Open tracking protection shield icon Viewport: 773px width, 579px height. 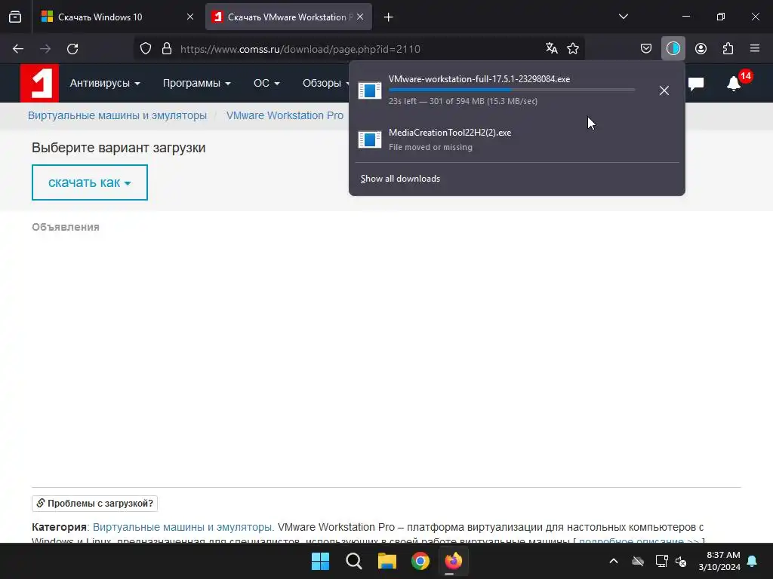(146, 48)
